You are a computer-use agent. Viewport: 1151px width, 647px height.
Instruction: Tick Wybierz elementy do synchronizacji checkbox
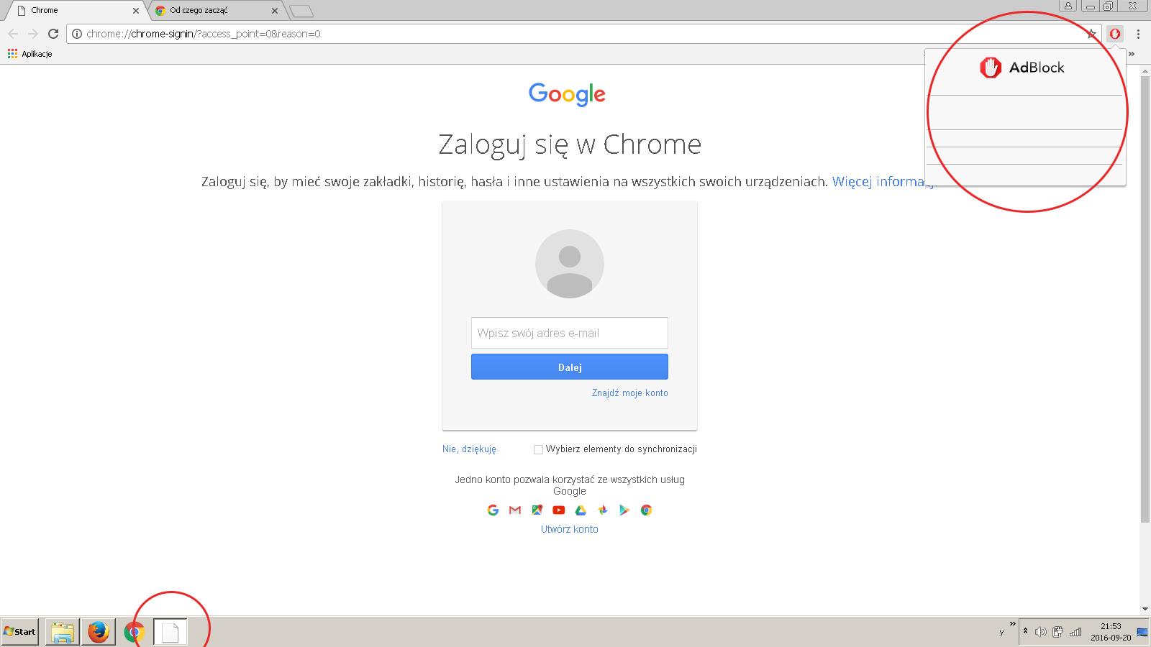[x=538, y=449]
